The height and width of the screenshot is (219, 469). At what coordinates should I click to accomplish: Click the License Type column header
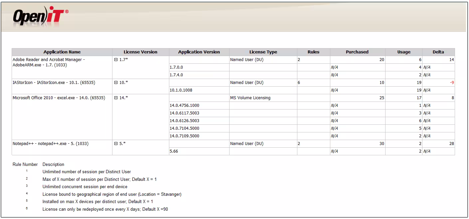point(263,52)
